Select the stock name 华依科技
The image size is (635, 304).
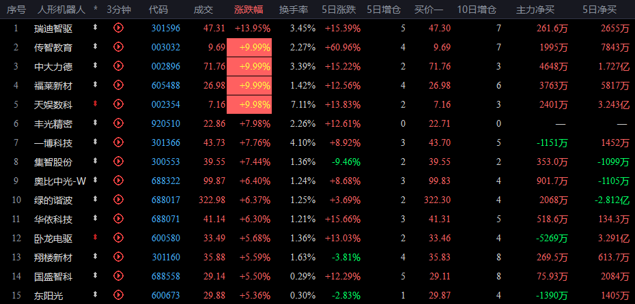53,219
